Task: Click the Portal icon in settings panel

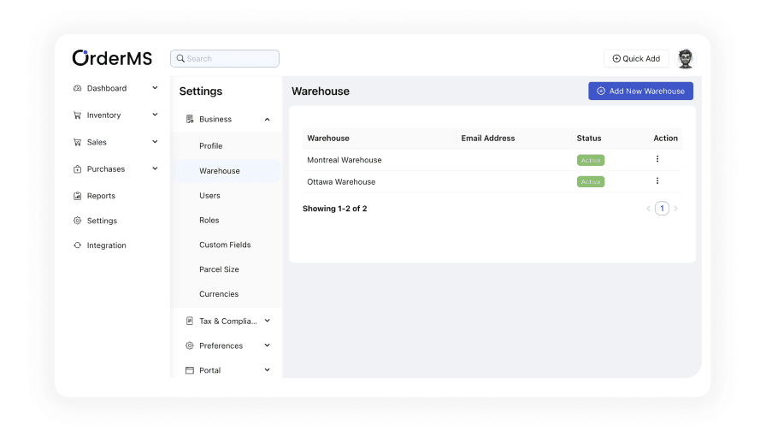Action: coord(190,370)
